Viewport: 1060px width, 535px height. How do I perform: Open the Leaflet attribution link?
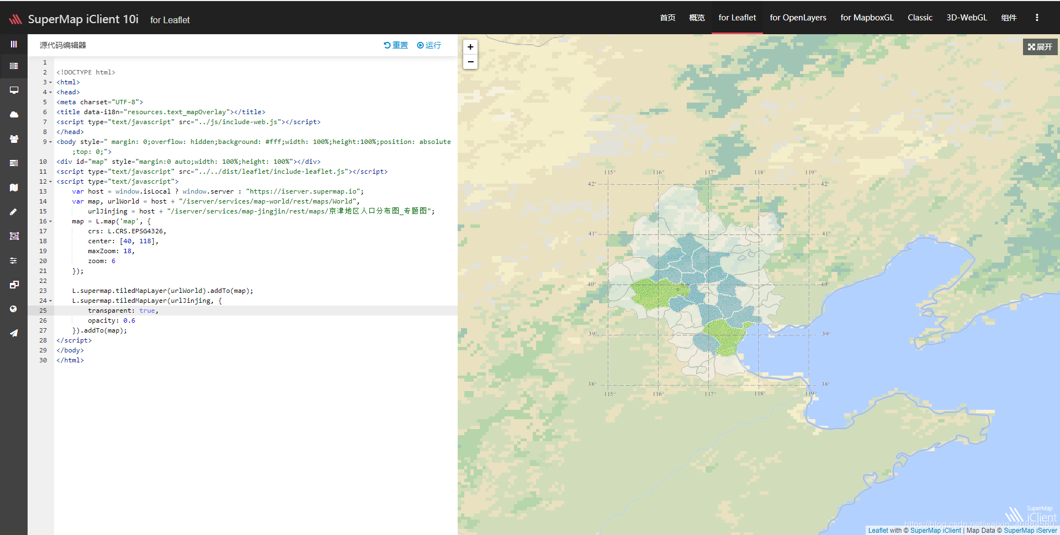878,531
